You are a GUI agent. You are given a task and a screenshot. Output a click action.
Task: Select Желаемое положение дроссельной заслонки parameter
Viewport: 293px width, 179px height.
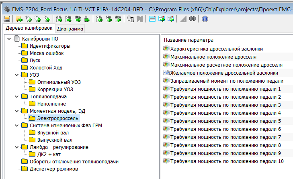pos(224,73)
